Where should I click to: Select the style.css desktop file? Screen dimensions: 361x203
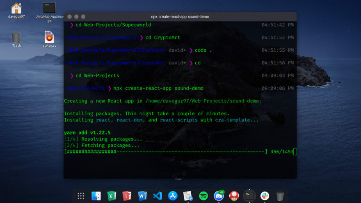[49, 39]
